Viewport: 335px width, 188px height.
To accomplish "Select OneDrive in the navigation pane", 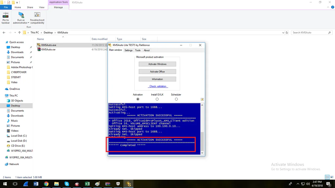I will click(14, 89).
